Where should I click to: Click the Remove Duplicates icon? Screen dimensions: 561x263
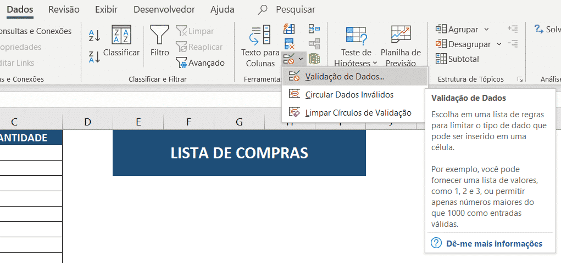(x=289, y=43)
